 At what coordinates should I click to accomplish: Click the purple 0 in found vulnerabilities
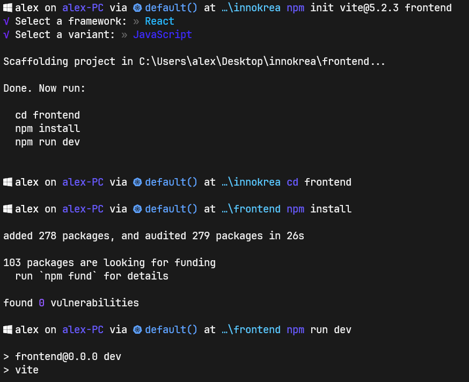click(x=41, y=303)
